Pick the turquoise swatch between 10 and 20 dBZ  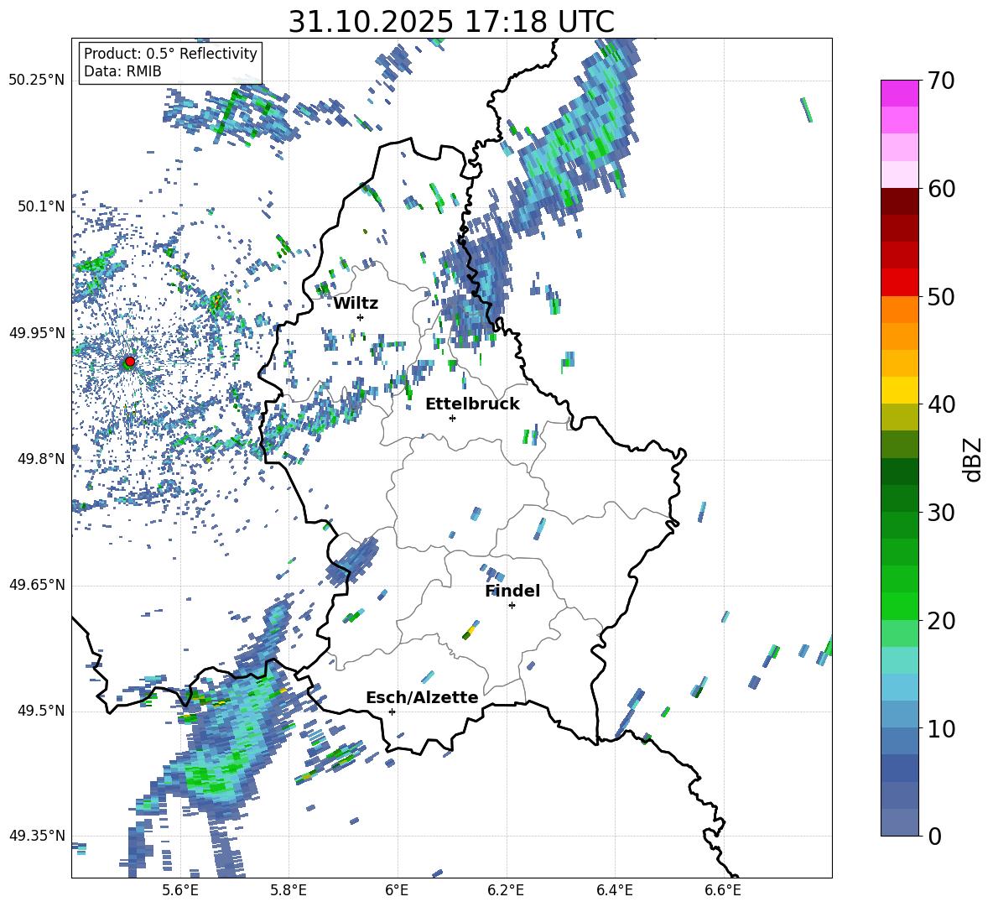[899, 660]
